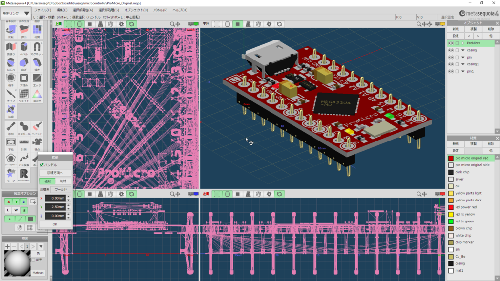
Task: Select the Vertex Color (頂点色) tool
Action: pos(37,95)
